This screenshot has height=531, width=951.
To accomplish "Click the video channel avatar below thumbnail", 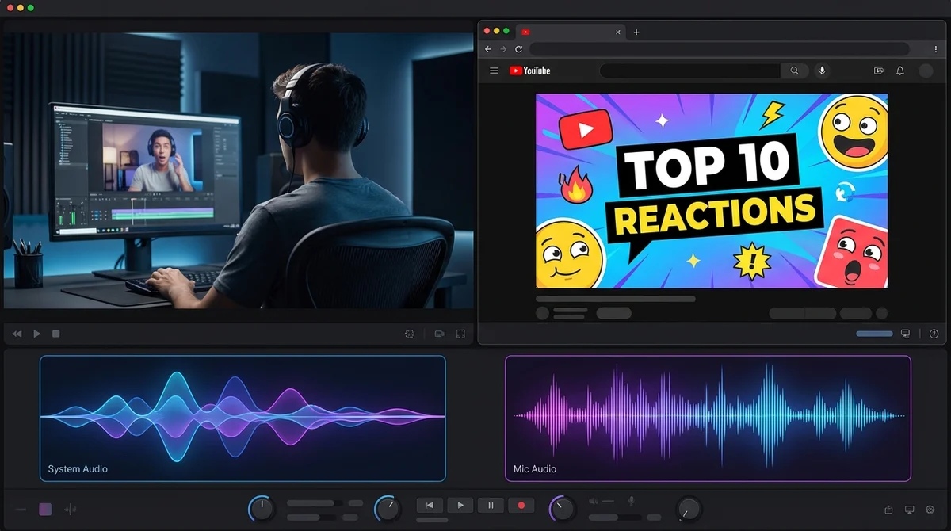I will (x=543, y=313).
